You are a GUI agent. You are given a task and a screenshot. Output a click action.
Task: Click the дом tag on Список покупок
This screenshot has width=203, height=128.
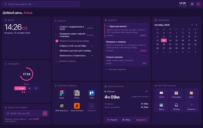coord(144,63)
